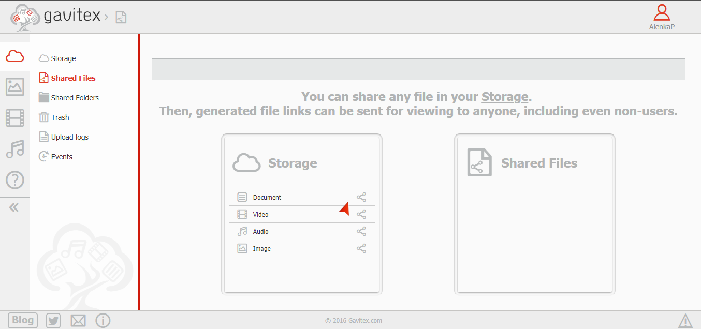This screenshot has height=329, width=701.
Task: Open the music note sidebar icon
Action: [x=15, y=149]
